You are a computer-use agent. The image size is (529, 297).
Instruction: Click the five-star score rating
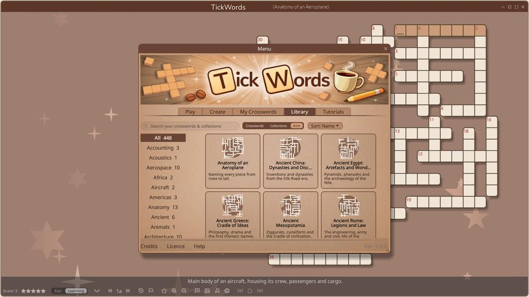click(x=33, y=291)
